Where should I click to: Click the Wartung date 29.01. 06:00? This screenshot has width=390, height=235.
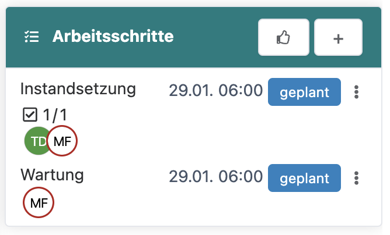(x=215, y=177)
